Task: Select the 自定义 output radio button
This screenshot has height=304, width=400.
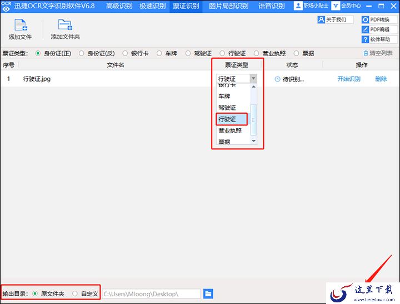Action: coord(75,294)
